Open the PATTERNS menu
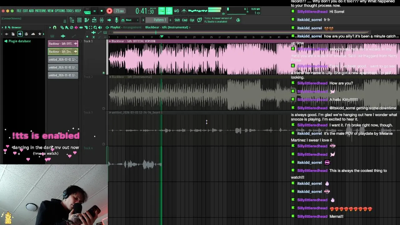 point(41,11)
